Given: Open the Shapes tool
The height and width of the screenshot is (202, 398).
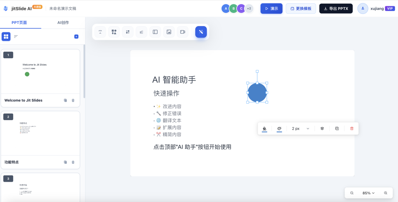Looking at the screenshot, I should tap(114, 32).
